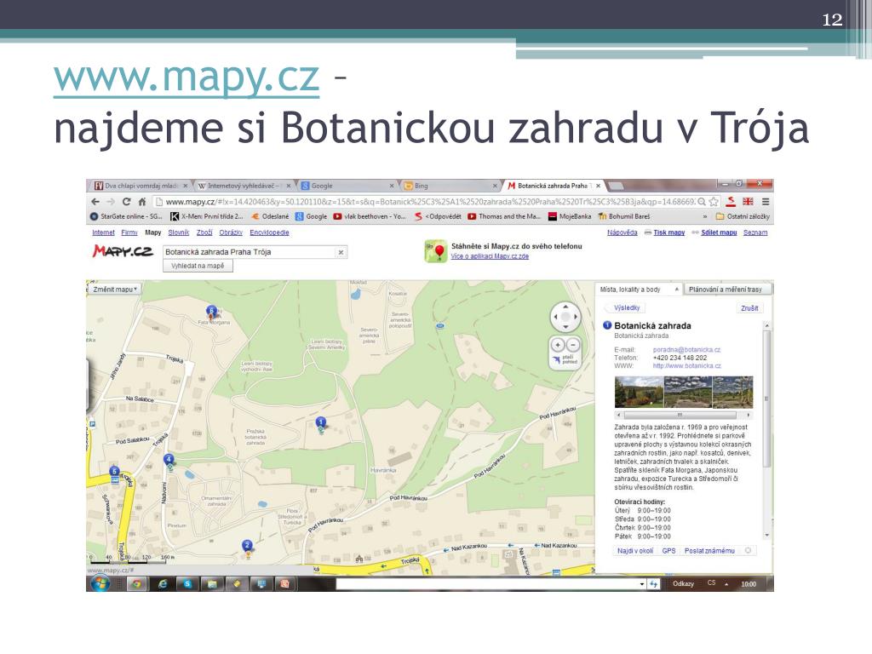This screenshot has width=872, height=654.
Task: Open the Chrome menu hamburger icon
Action: tap(766, 202)
